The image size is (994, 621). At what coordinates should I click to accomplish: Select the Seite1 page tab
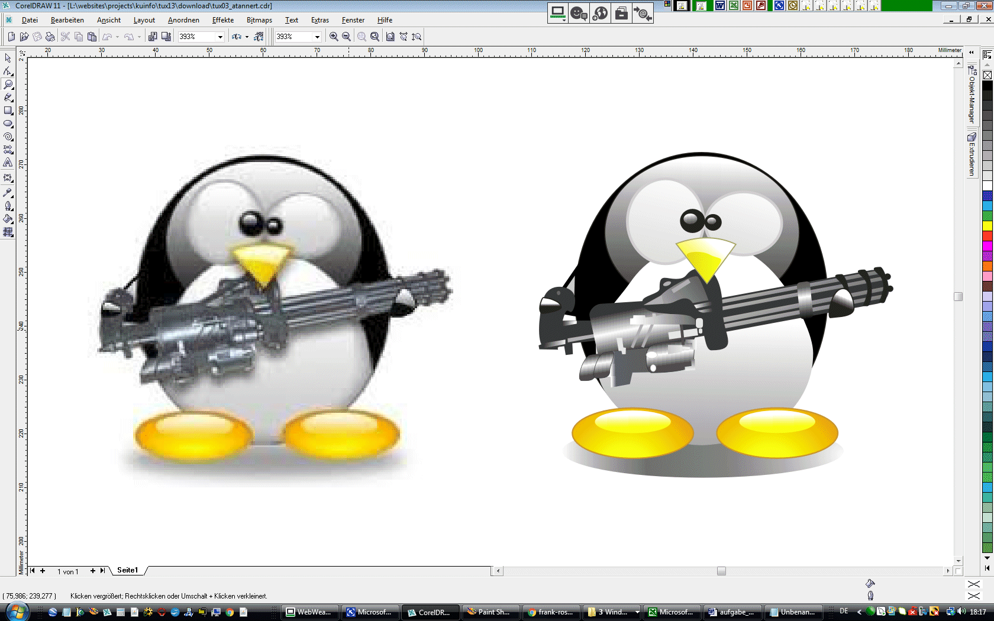[x=128, y=570]
